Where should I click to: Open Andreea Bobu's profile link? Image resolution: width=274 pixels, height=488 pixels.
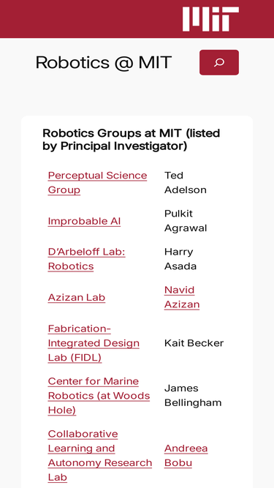click(x=186, y=455)
